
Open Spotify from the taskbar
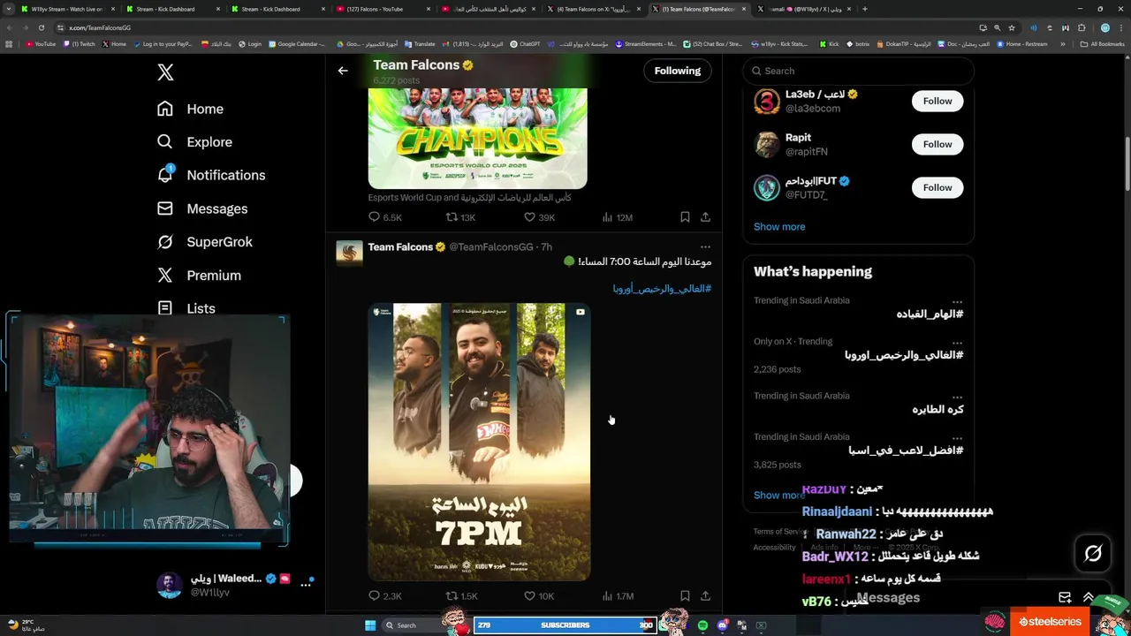pos(702,625)
